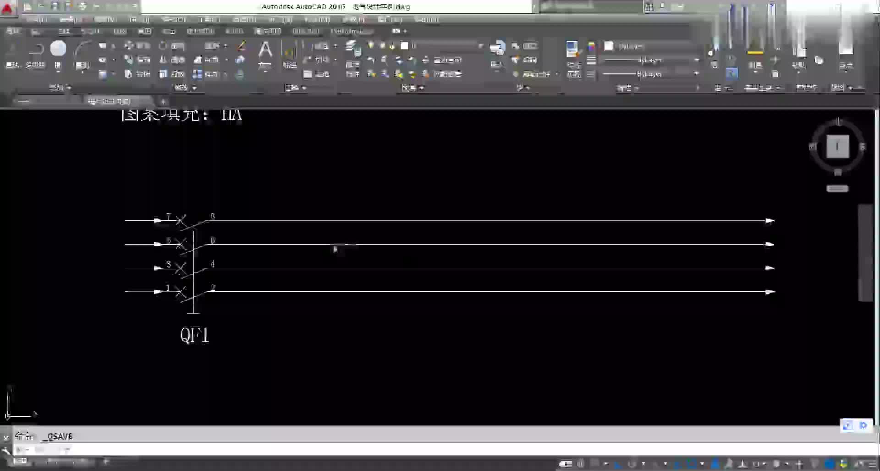Click the Save icon in quick access toolbar
The image size is (880, 471).
pos(55,6)
